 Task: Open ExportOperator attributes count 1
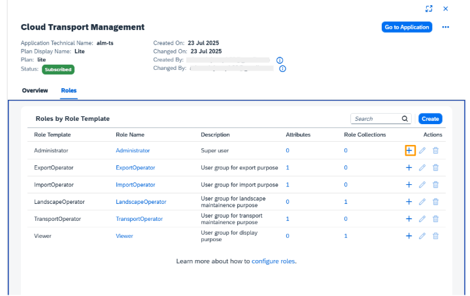[x=288, y=167]
